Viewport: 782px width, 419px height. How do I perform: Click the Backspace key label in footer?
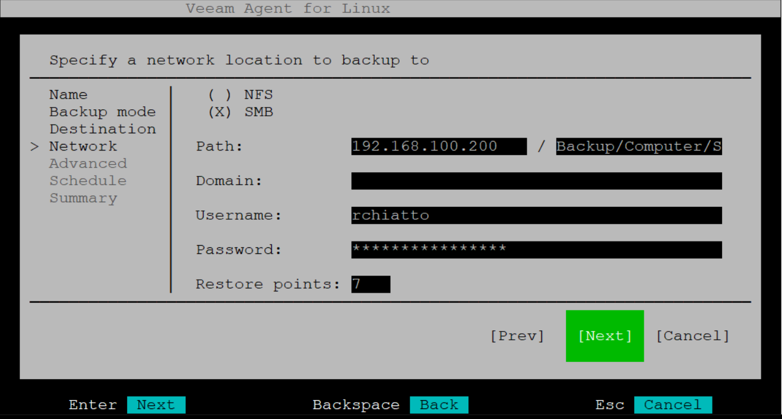coord(356,405)
